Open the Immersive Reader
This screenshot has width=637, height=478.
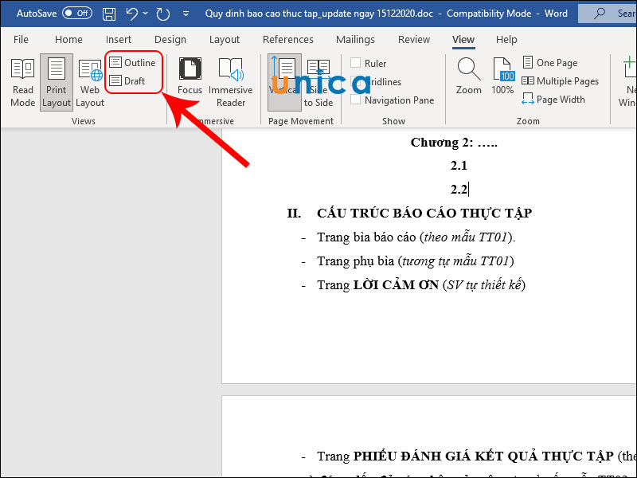point(230,80)
